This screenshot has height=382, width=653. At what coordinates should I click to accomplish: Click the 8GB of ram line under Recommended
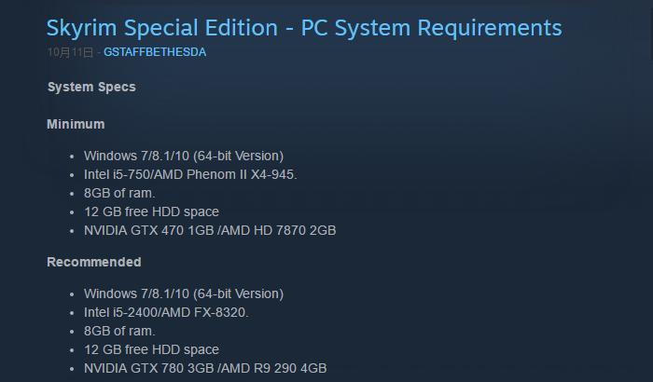click(x=119, y=331)
